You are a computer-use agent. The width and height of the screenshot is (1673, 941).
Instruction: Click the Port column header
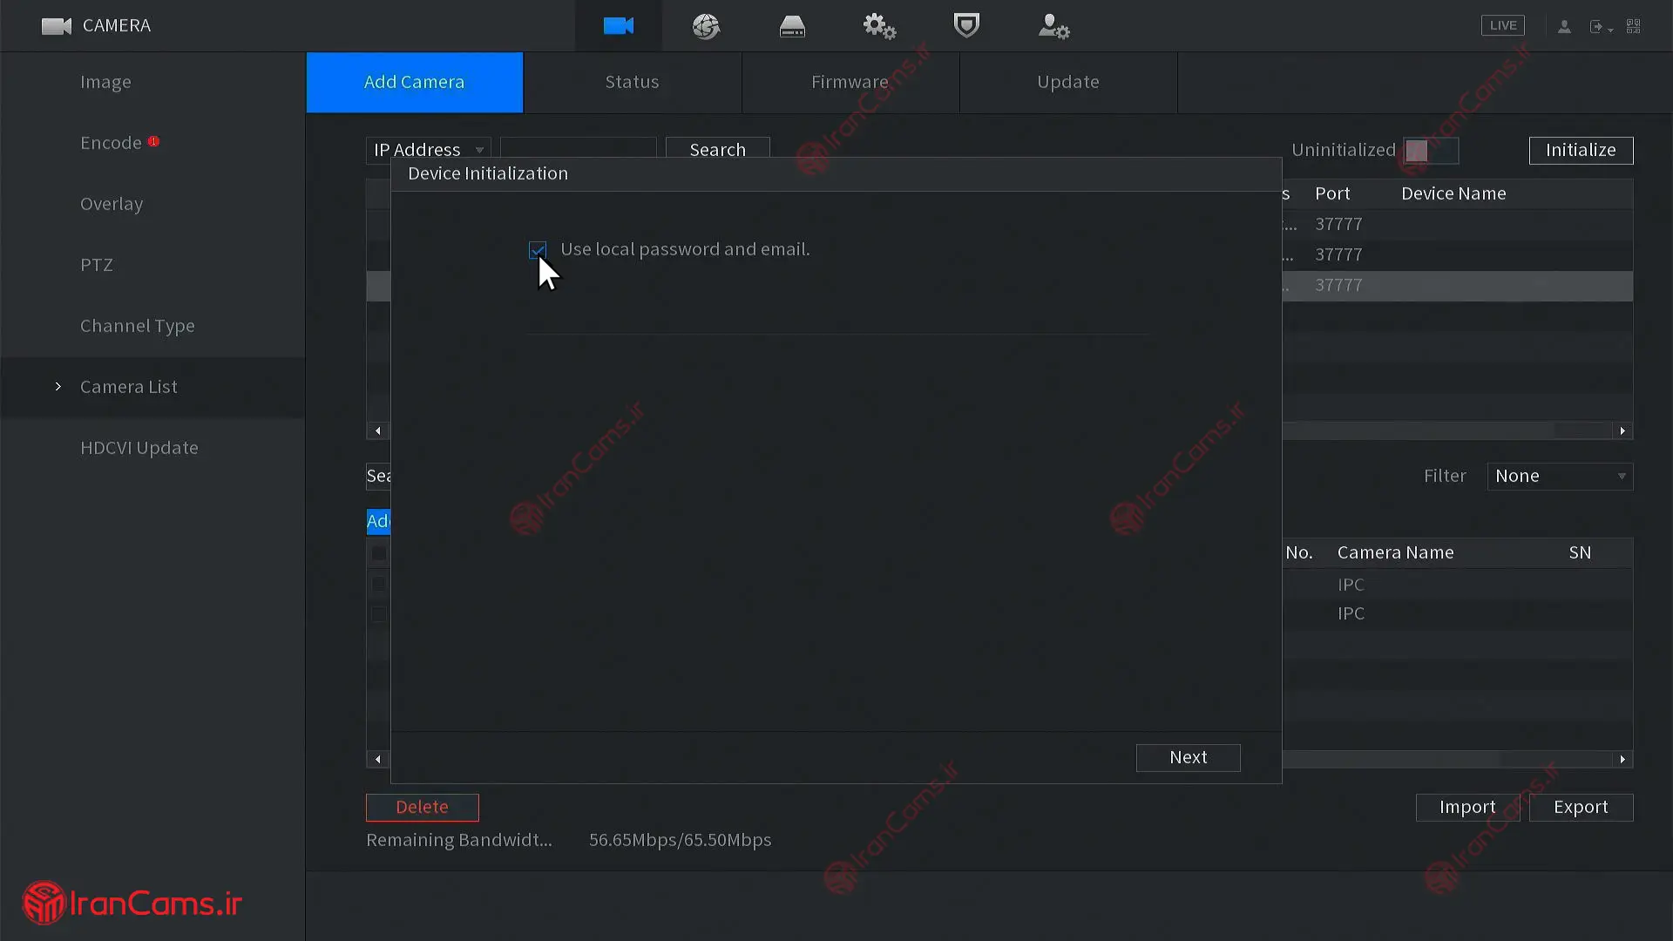click(x=1332, y=193)
